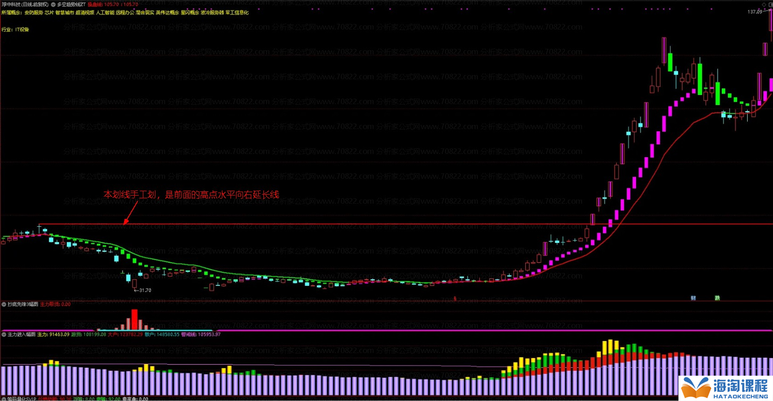The image size is (773, 401).
Task: Select the 芯片 concept tag
Action: click(49, 13)
